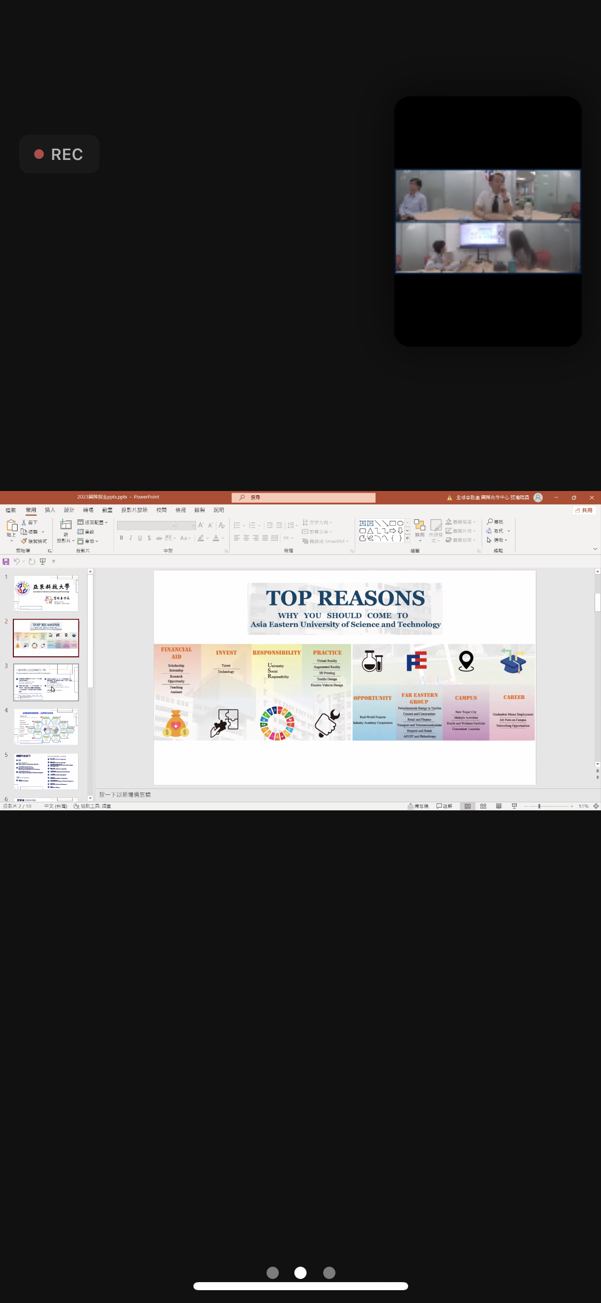The height and width of the screenshot is (1303, 601).
Task: Open the font name dropdown
Action: [x=174, y=526]
